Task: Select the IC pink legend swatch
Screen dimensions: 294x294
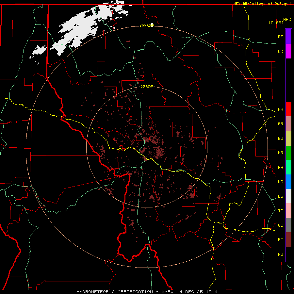Action: click(288, 211)
